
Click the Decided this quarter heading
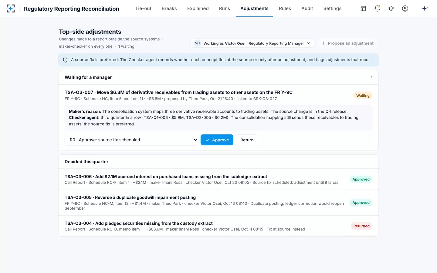(86, 162)
